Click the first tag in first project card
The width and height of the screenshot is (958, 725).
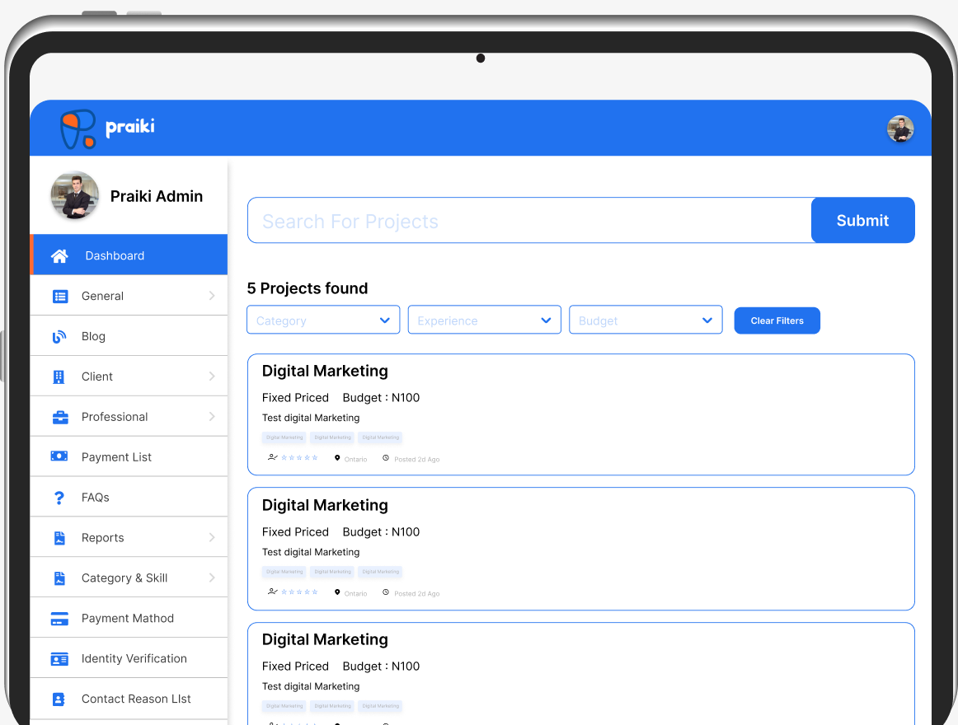click(284, 437)
